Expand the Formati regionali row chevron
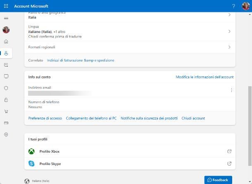 tap(229, 47)
